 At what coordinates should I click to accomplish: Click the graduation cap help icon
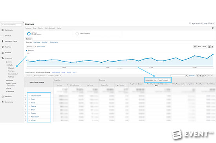point(213,28)
